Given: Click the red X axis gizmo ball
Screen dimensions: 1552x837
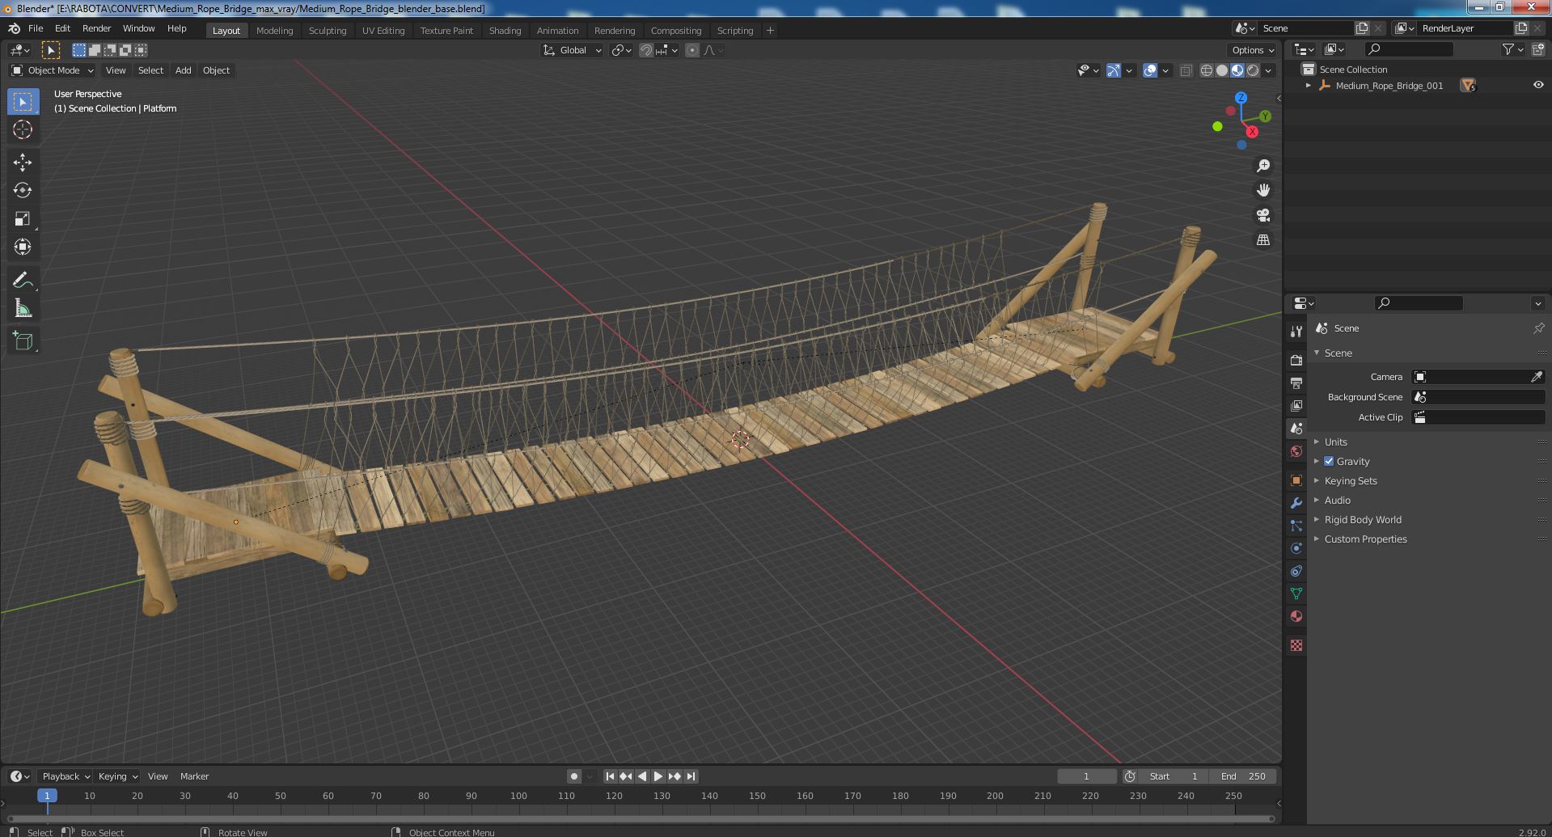Looking at the screenshot, I should point(1252,131).
